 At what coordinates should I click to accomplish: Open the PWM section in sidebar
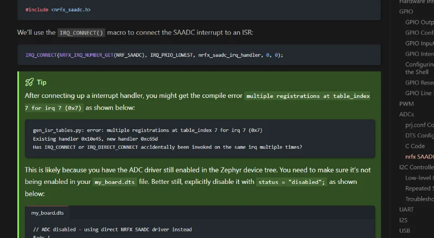coord(406,103)
